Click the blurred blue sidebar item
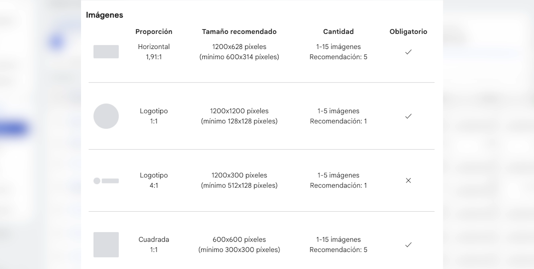 (13, 129)
